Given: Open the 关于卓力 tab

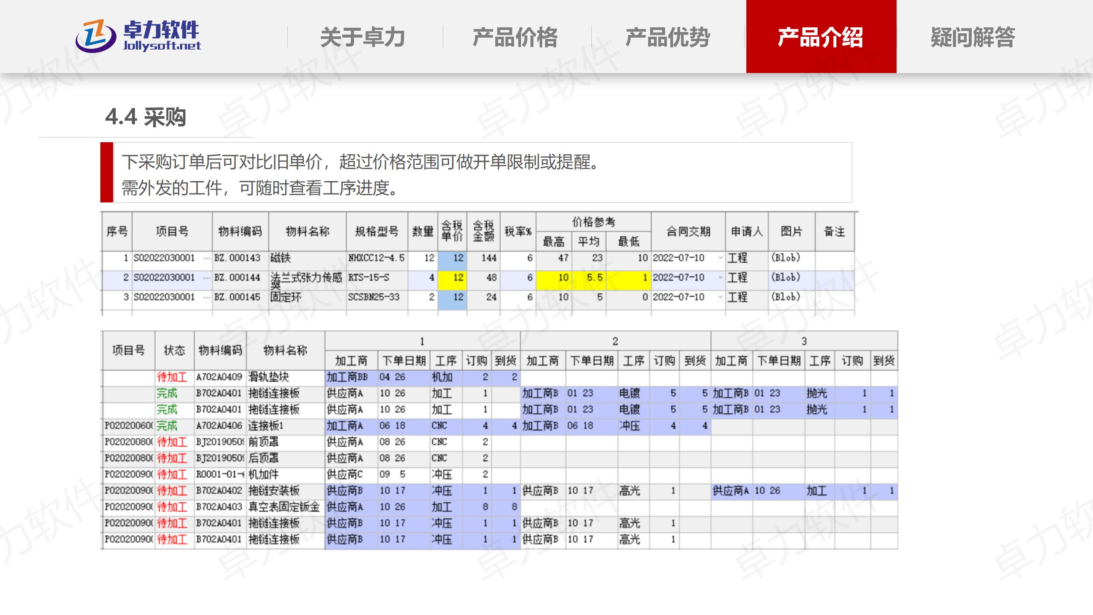Looking at the screenshot, I should pos(362,37).
